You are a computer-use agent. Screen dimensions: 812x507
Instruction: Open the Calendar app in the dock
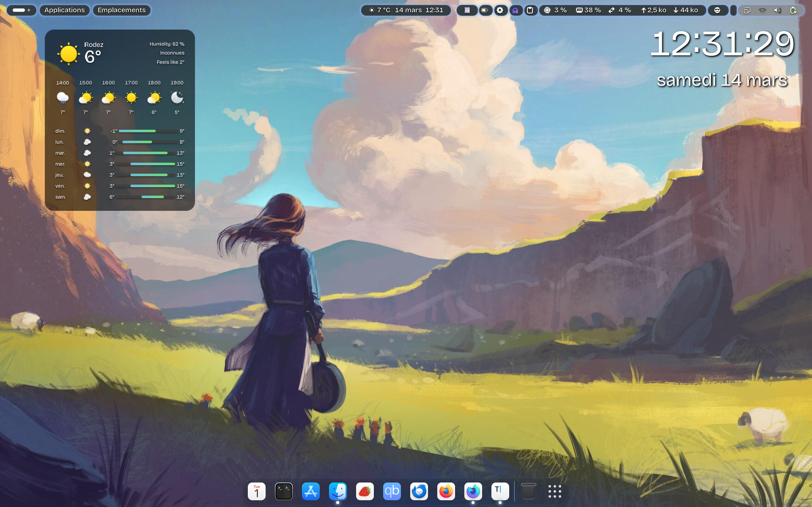[256, 491]
